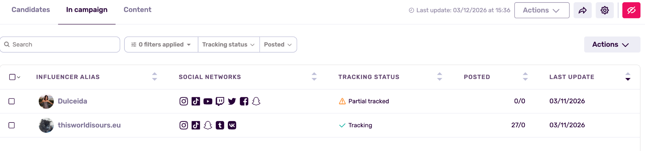Toggle the pink hidden-eye visibility button
This screenshot has width=645, height=151.
pyautogui.click(x=631, y=10)
